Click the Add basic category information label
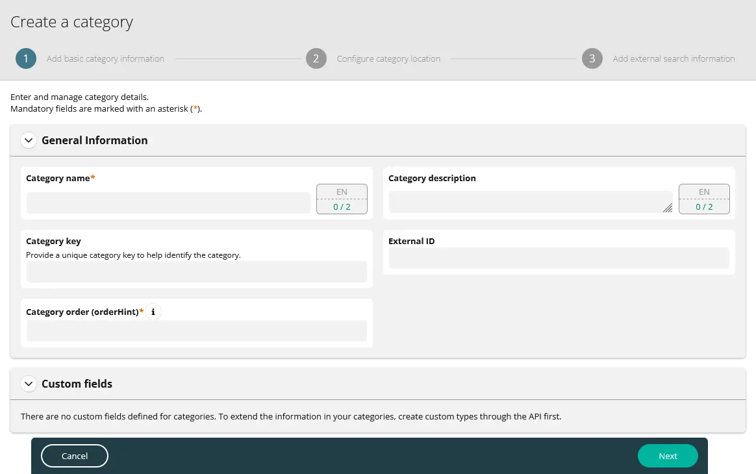Screen dimensions: 756x474 tap(105, 58)
